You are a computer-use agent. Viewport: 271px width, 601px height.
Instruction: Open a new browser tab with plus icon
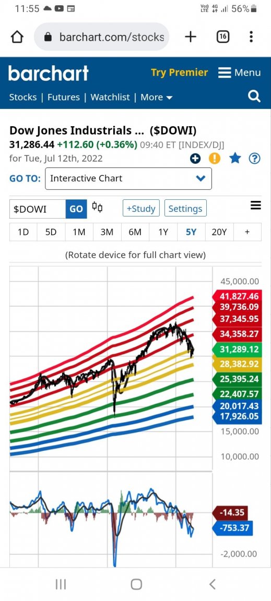point(191,37)
